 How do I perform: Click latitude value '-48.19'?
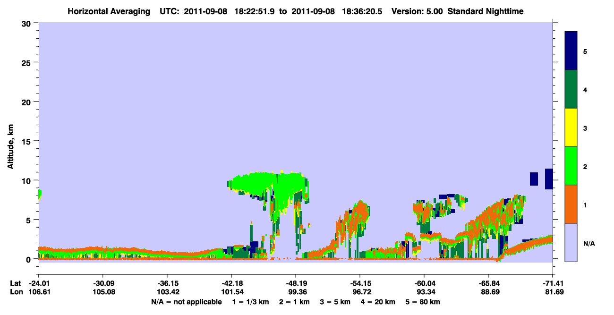coord(295,283)
